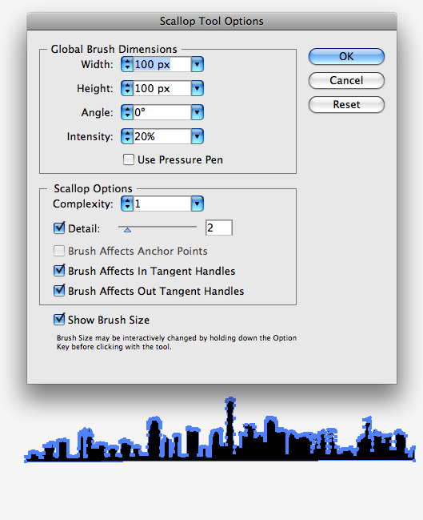Click the Cancel button
This screenshot has height=520, width=423.
tap(346, 81)
